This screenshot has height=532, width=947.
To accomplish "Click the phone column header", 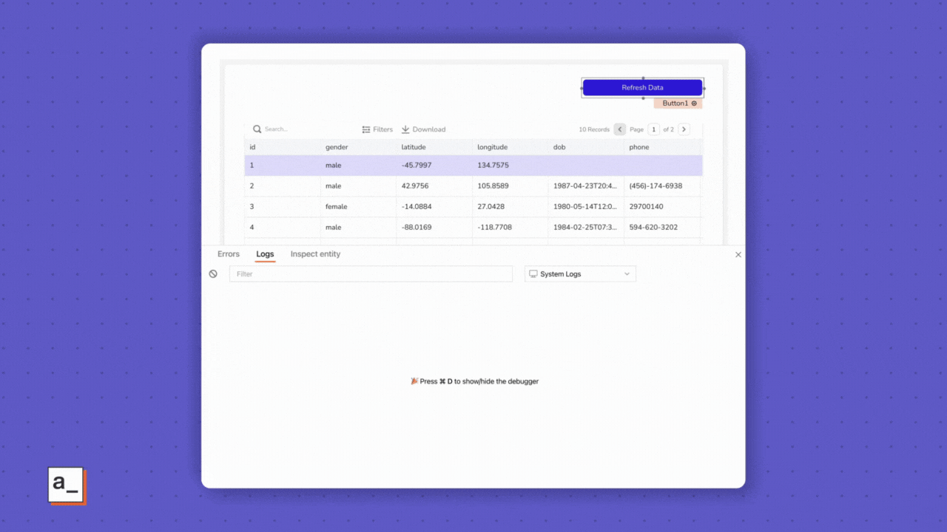I will (639, 147).
